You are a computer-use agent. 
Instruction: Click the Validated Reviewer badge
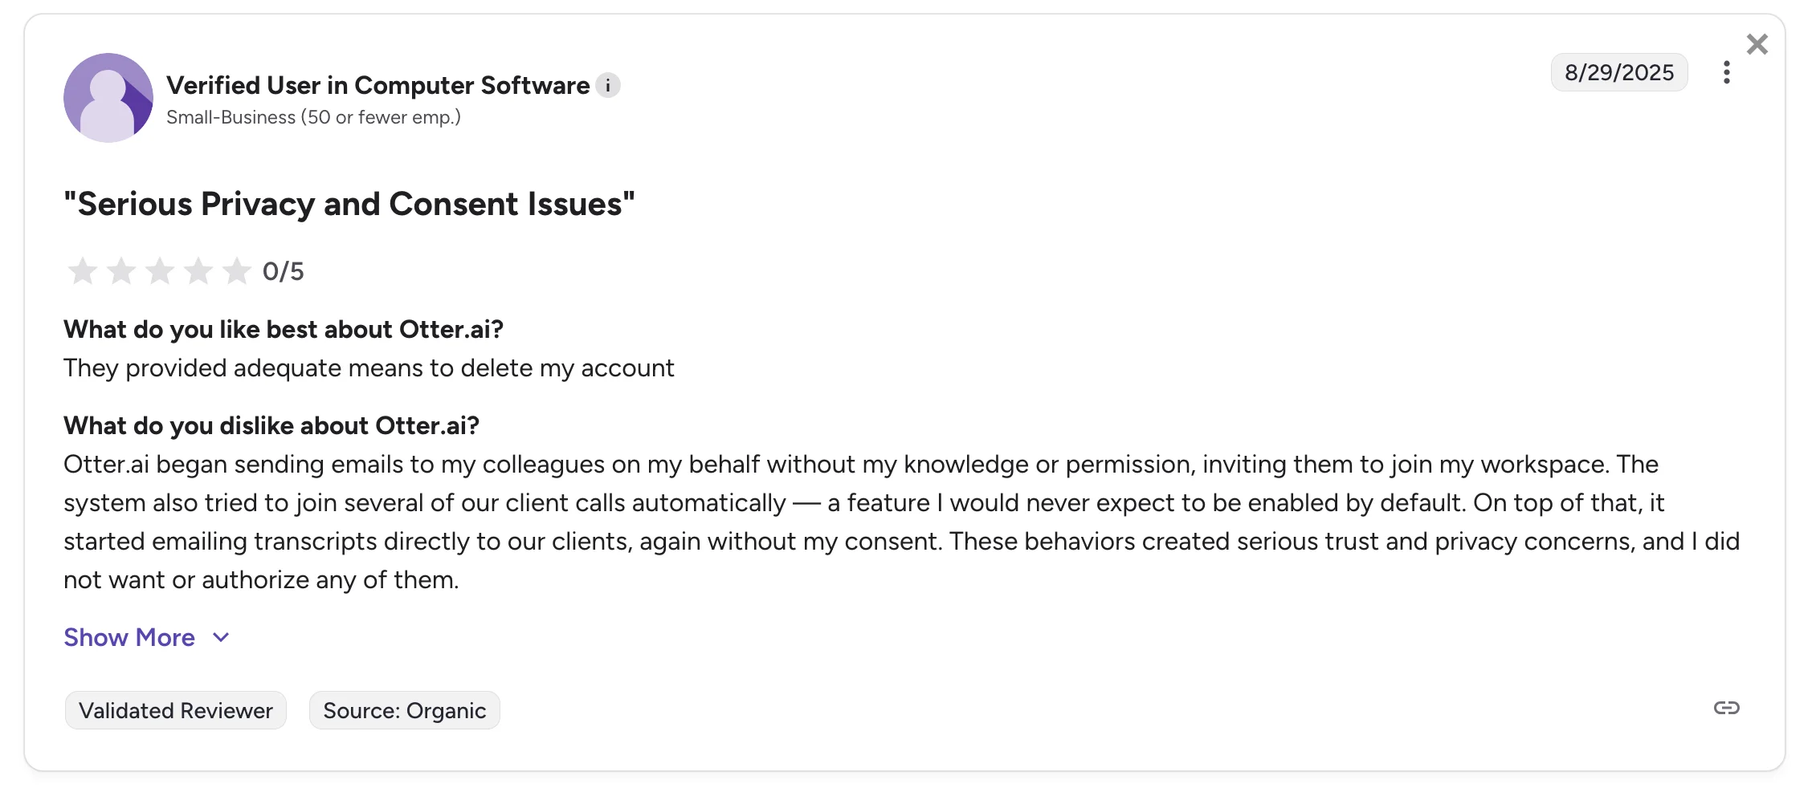point(175,710)
